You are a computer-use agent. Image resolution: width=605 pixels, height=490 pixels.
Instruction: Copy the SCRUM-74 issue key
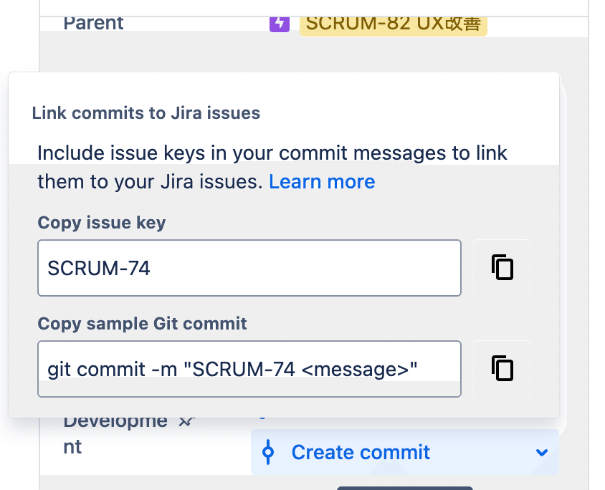502,268
